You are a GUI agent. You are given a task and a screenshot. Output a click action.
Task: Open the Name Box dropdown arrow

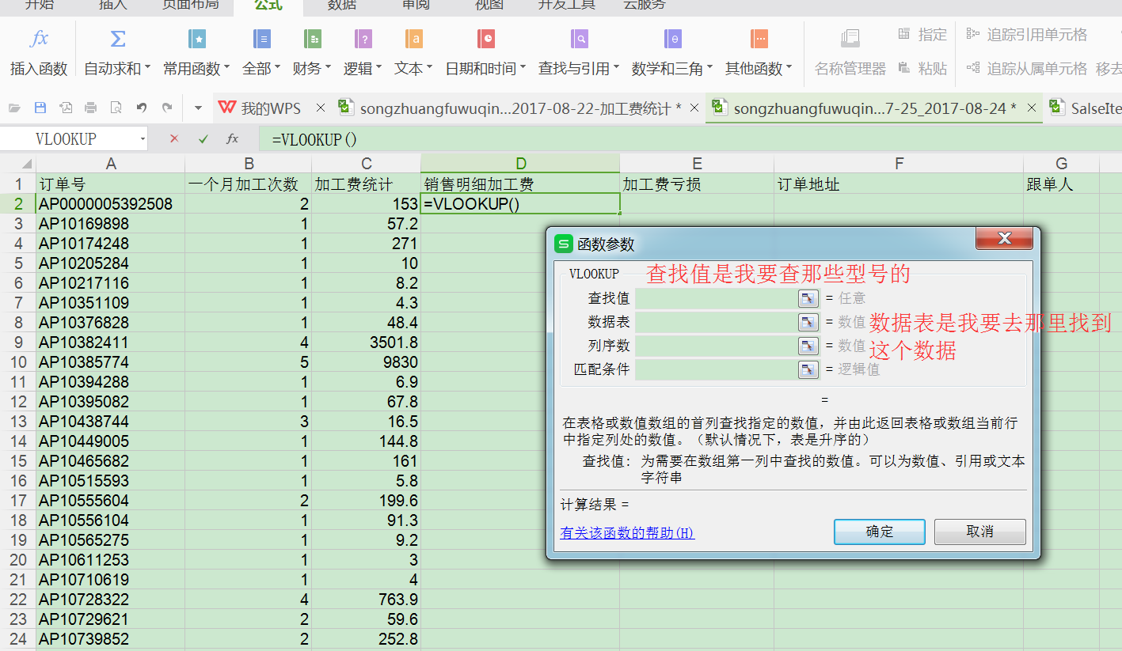coord(143,139)
